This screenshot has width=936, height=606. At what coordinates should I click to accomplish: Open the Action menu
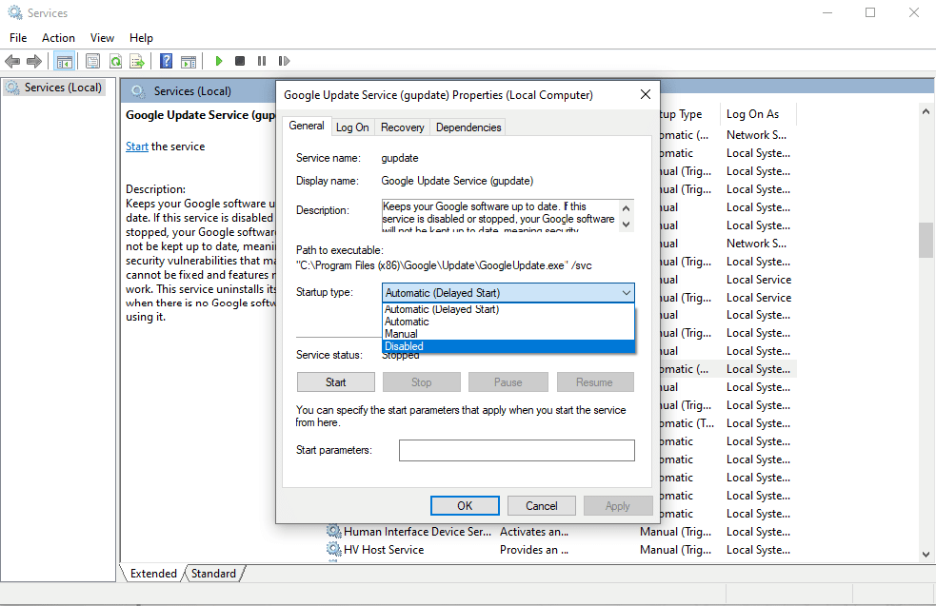tap(58, 37)
